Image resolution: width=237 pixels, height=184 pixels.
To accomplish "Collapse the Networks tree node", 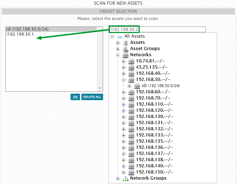I will tap(118, 55).
